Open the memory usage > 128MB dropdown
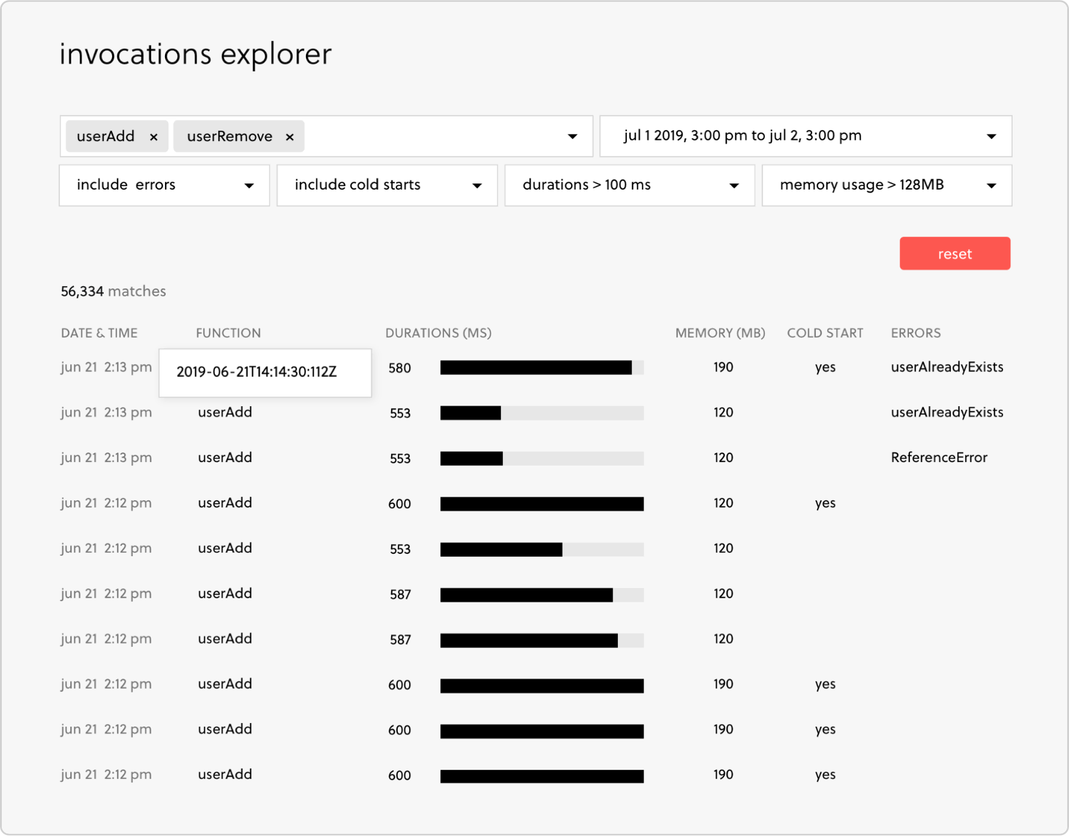The width and height of the screenshot is (1069, 837). [887, 185]
